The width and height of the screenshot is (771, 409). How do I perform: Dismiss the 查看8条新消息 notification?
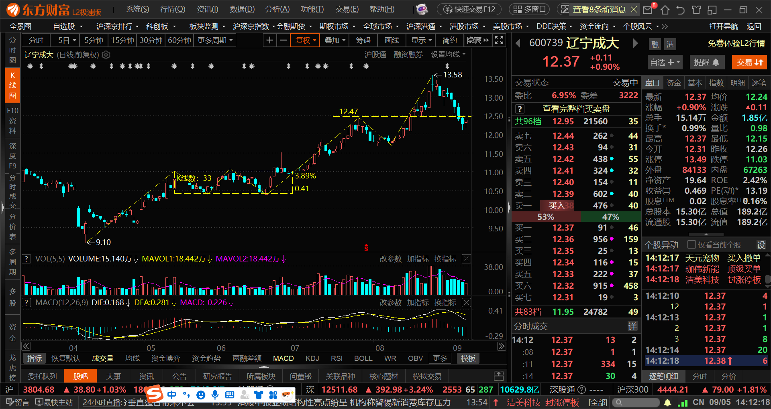pos(634,9)
